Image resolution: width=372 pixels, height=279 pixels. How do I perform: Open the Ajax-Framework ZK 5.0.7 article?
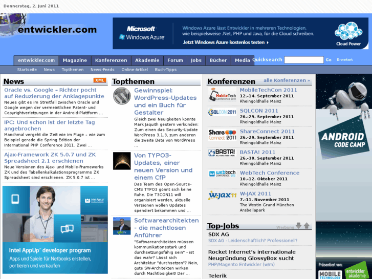(x=50, y=158)
